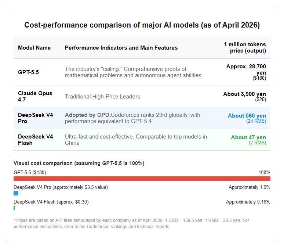Select the 1 million tokens price header
284x248 pixels.
[245, 47]
